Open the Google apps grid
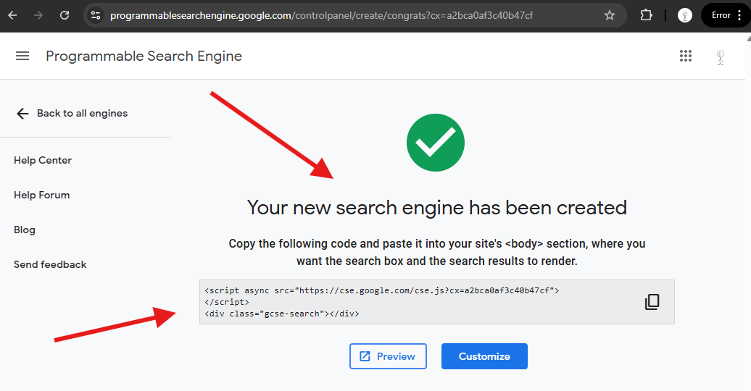Screen dimensions: 751x391 pos(685,56)
